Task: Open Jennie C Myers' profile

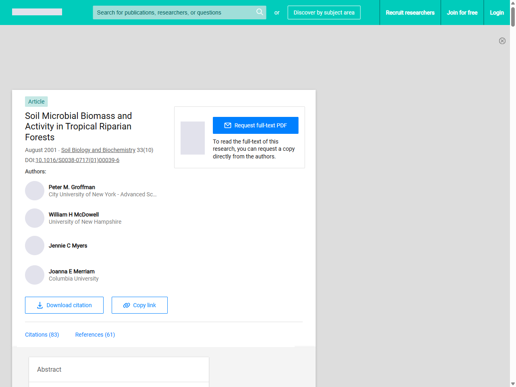Action: [x=68, y=246]
